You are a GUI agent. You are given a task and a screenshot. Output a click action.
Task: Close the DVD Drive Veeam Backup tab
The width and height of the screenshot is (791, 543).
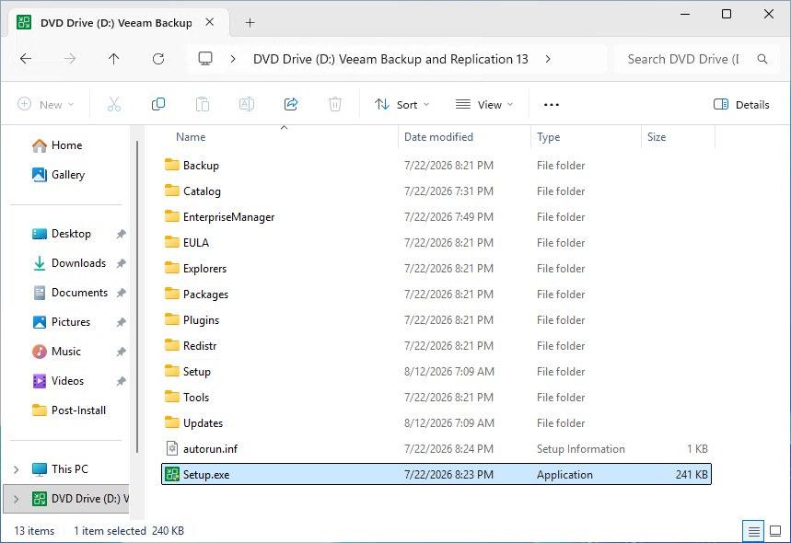pyautogui.click(x=210, y=22)
